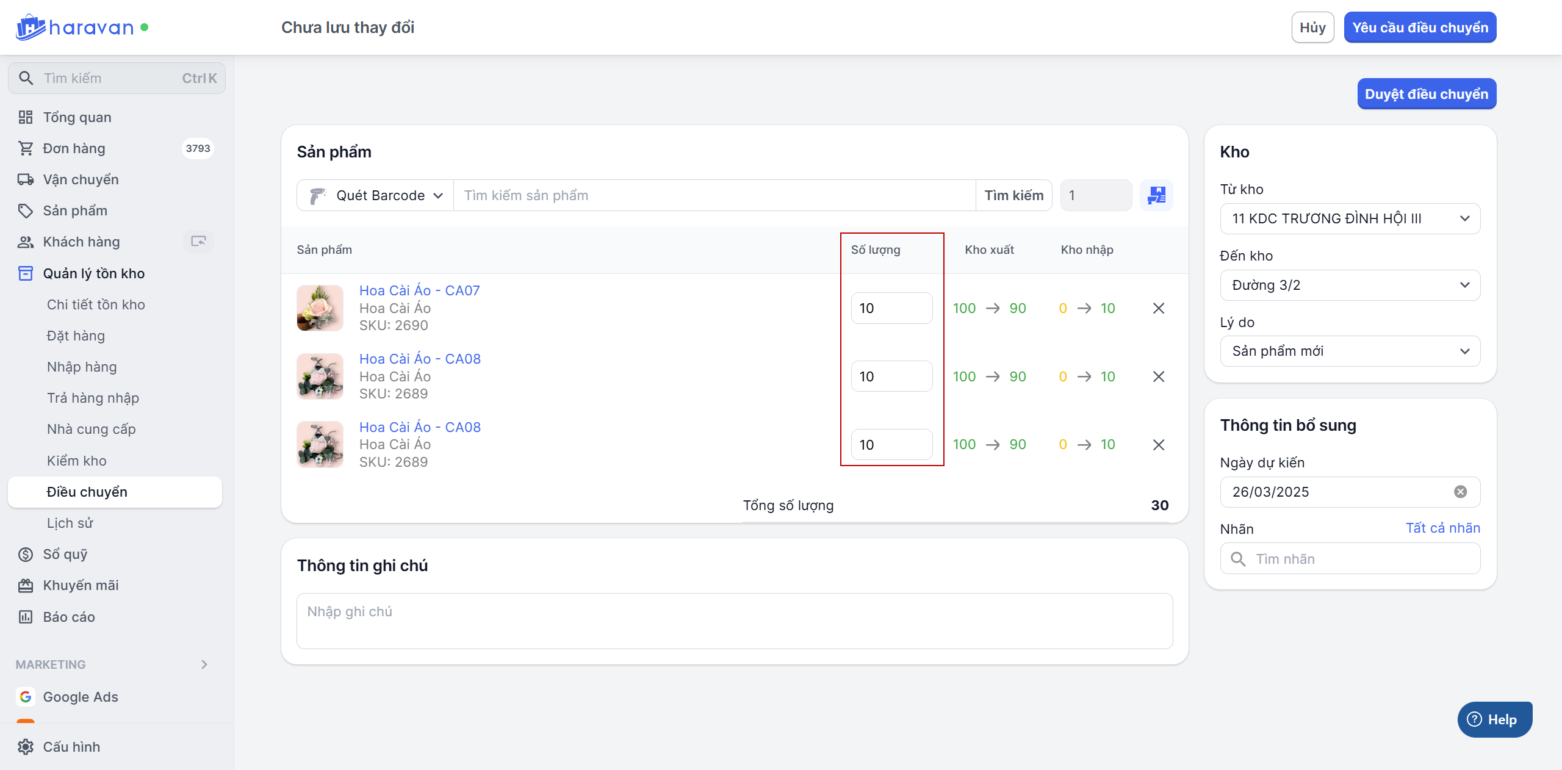
Task: Open Google Ads marketing item
Action: [x=81, y=697]
